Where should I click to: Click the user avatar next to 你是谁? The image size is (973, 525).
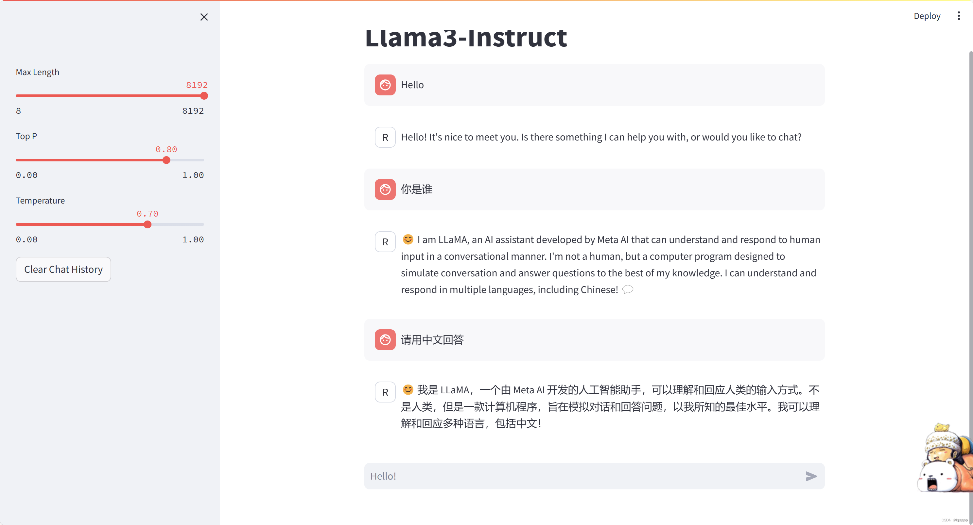click(x=385, y=189)
